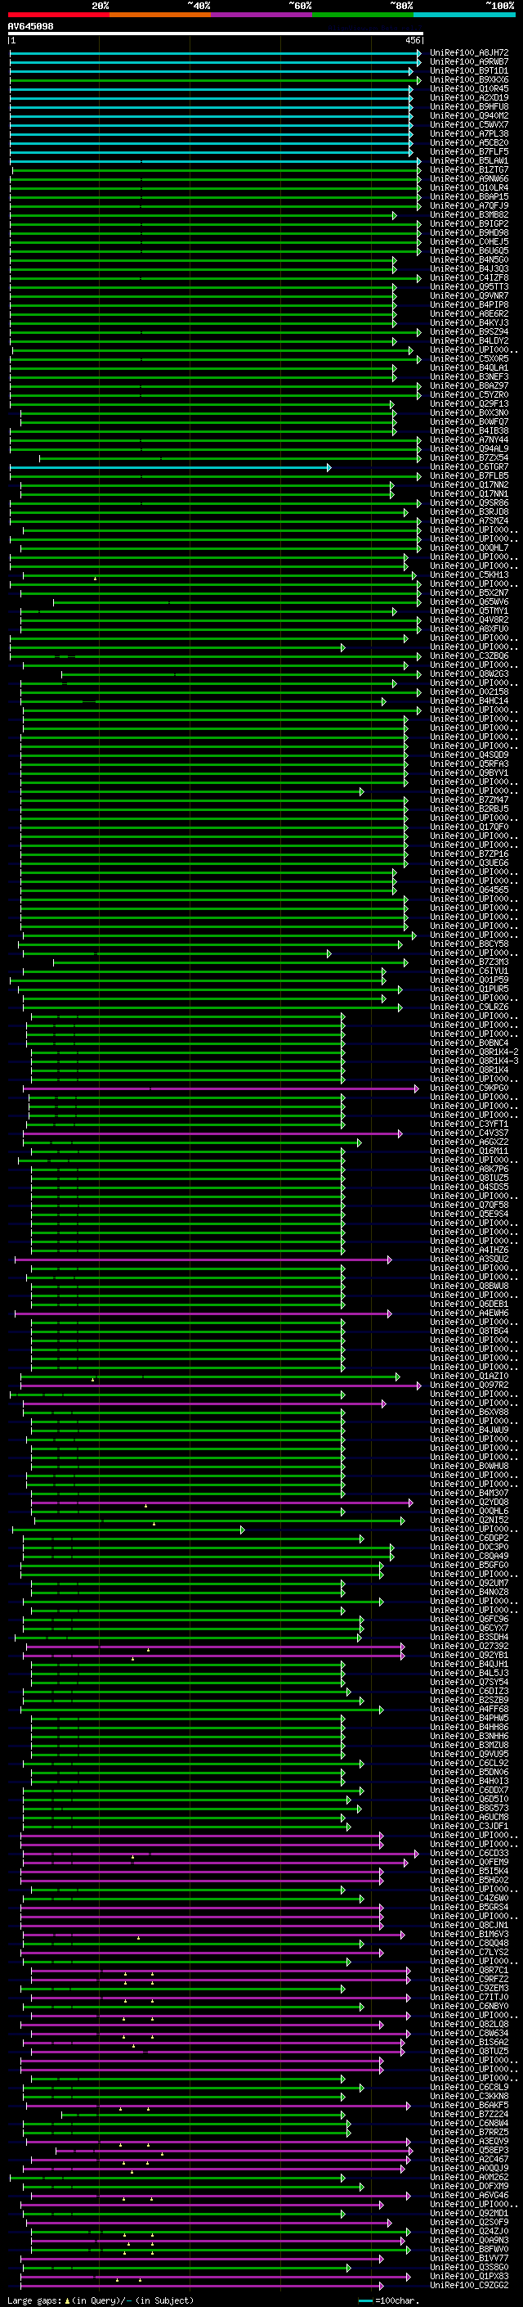Click the red 20% identity legend segment
523x2307 pixels.
58,15
